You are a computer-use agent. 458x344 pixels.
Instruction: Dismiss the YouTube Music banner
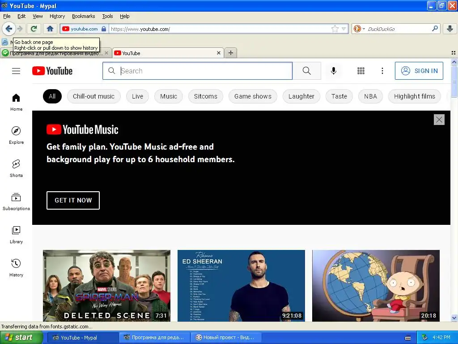coord(439,119)
